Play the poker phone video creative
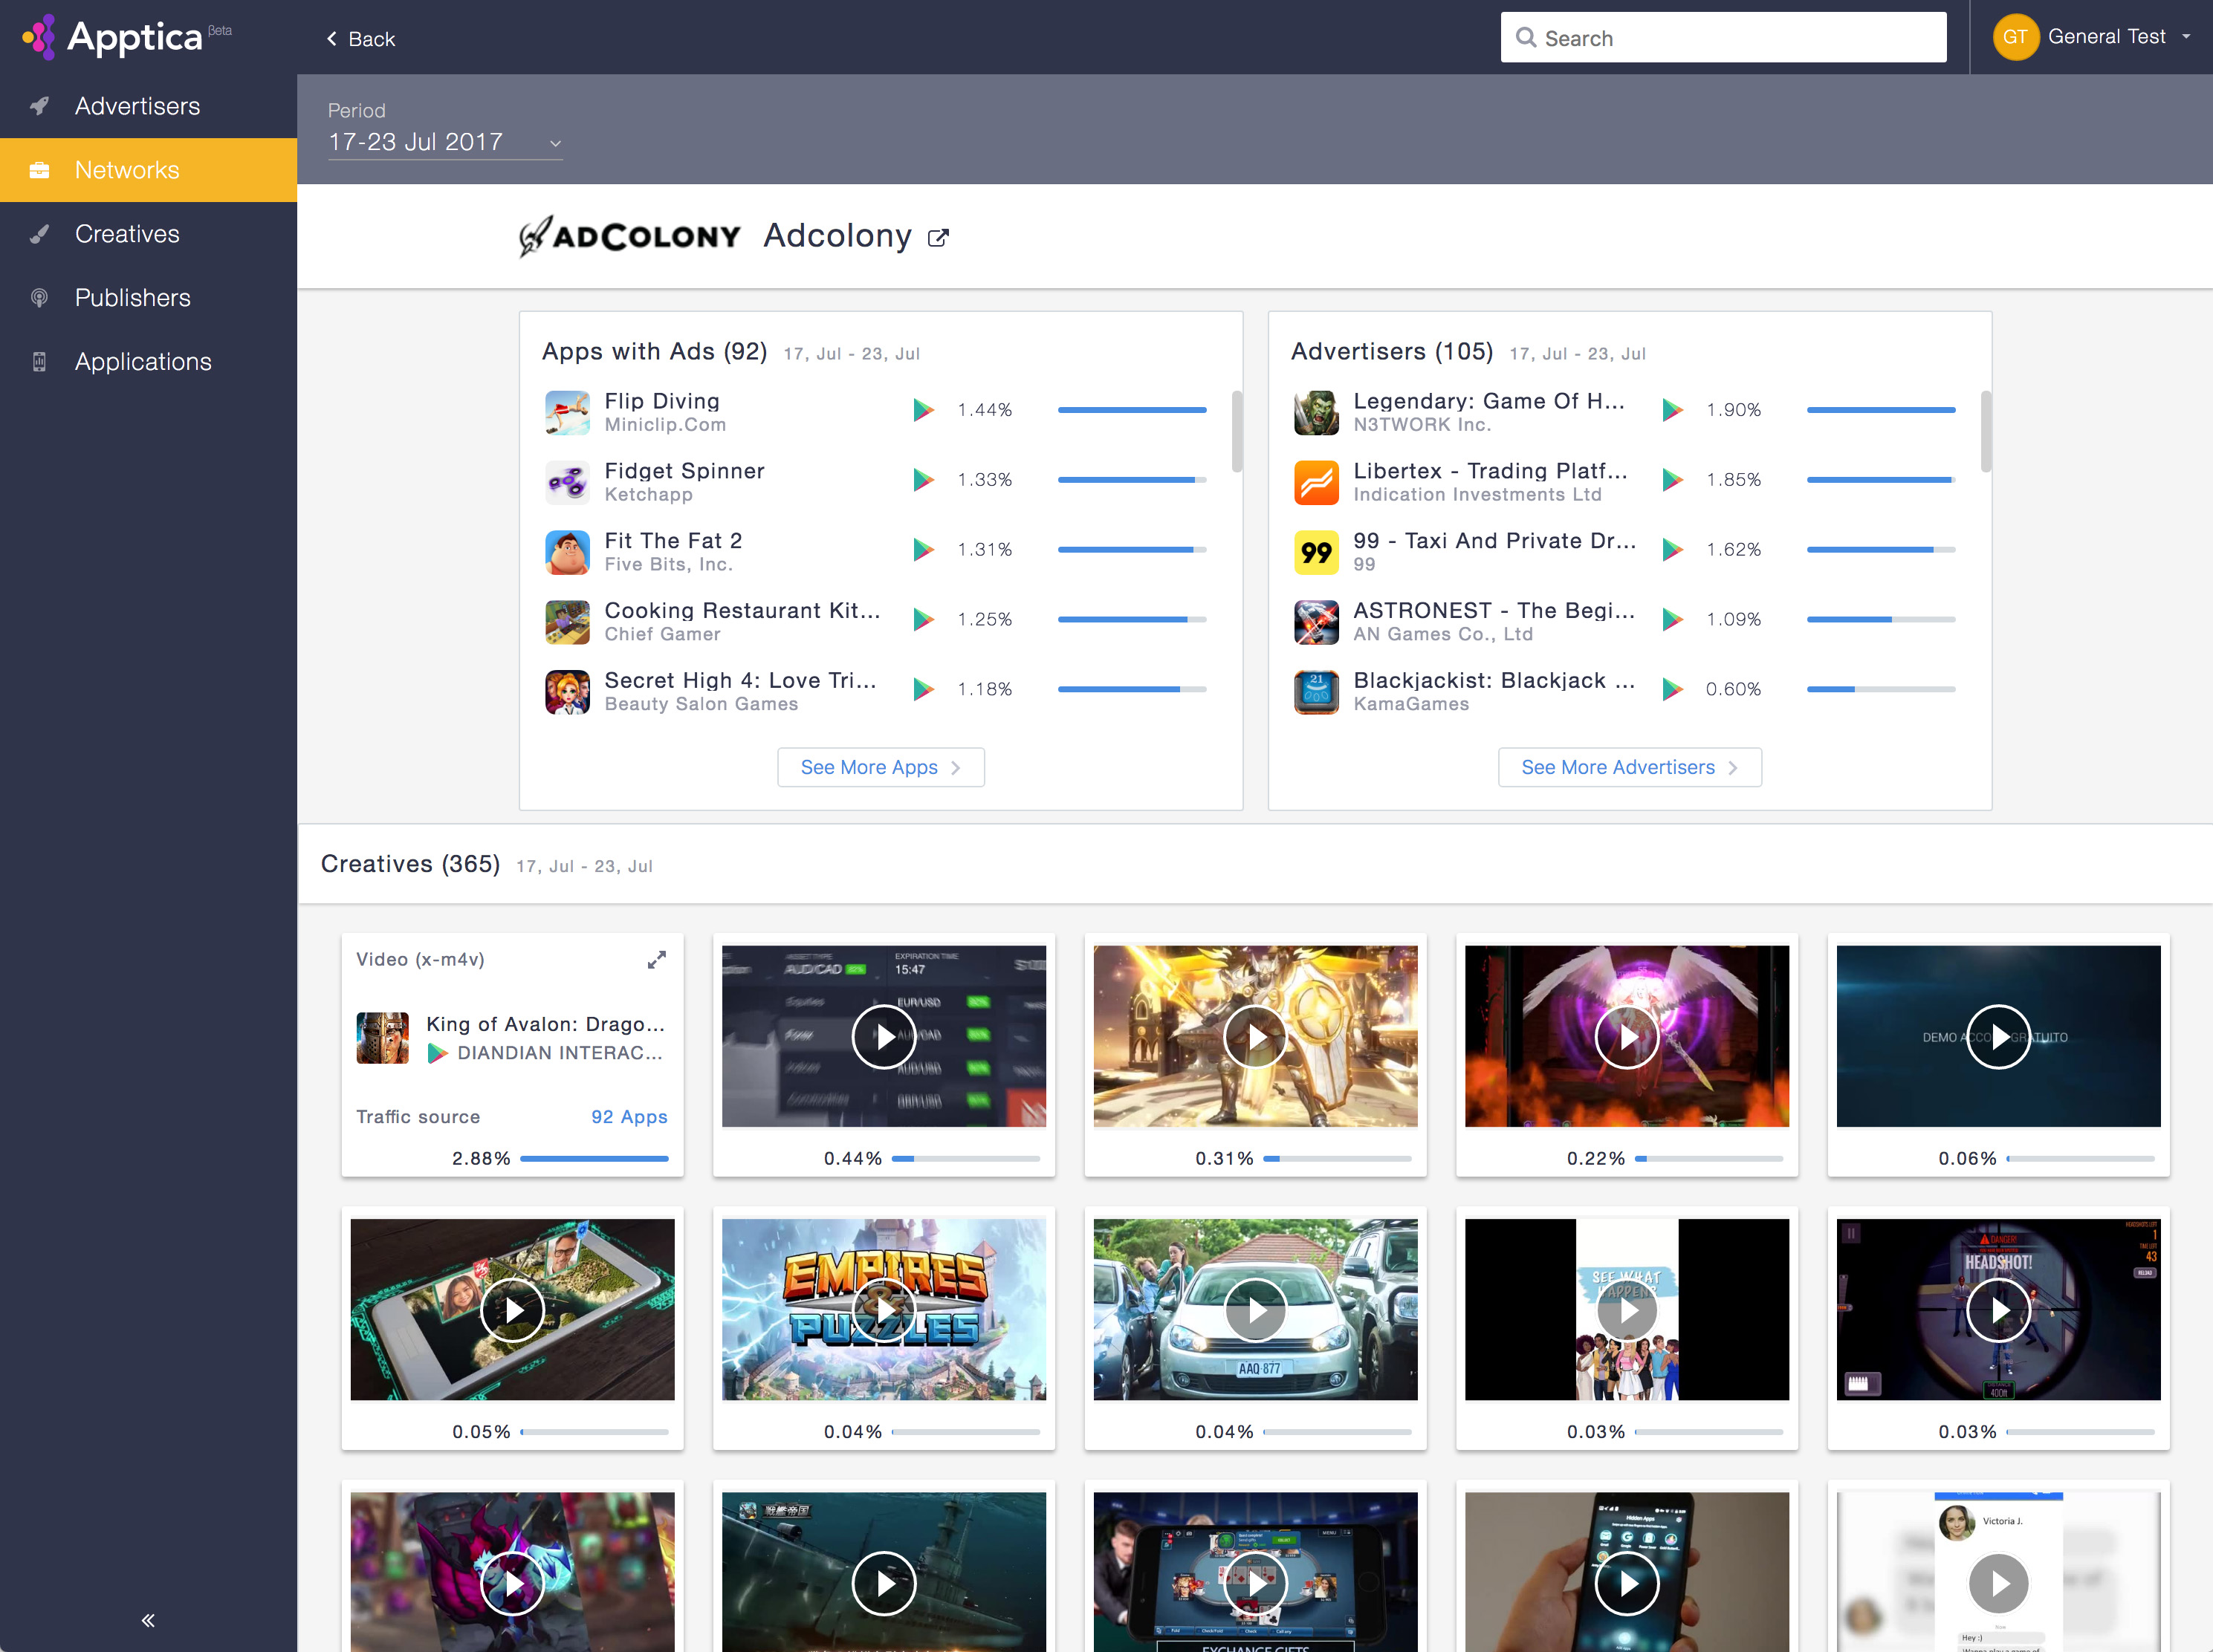2213x1652 pixels. point(1254,1583)
